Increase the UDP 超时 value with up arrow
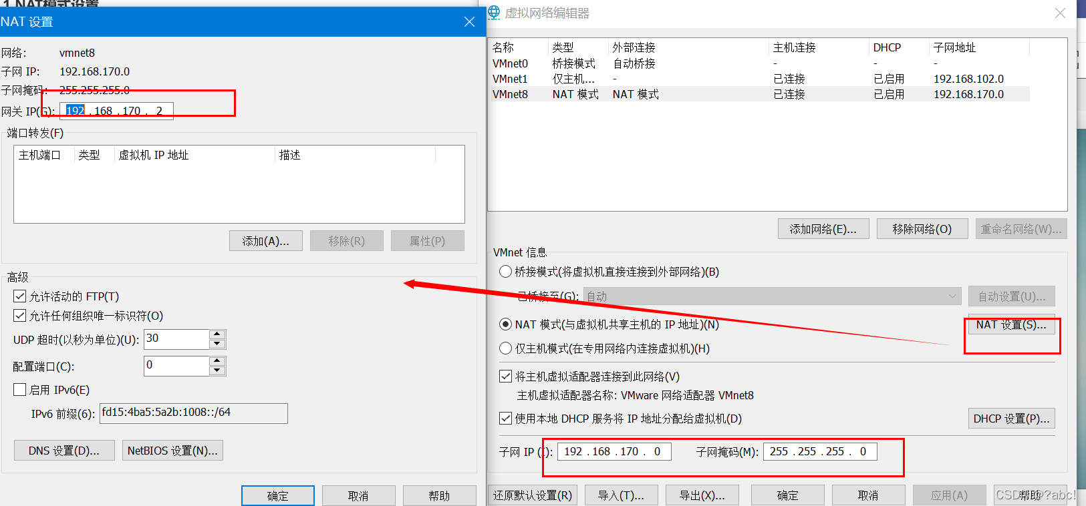Viewport: 1086px width, 506px height. 217,334
